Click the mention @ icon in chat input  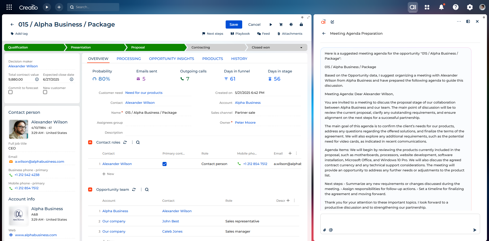coord(331,230)
